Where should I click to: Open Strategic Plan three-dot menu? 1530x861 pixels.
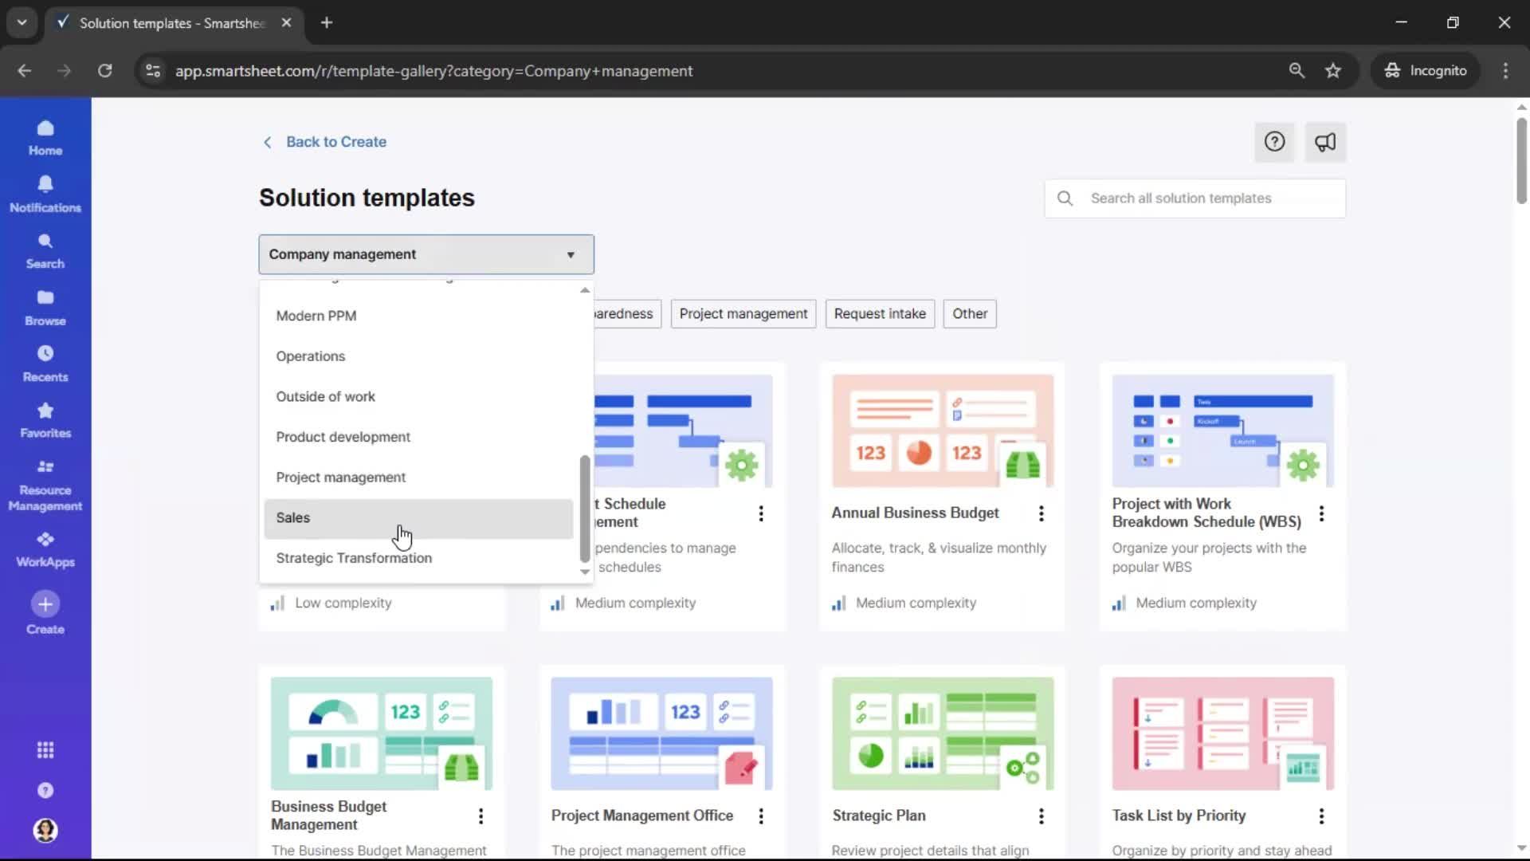coord(1041,816)
